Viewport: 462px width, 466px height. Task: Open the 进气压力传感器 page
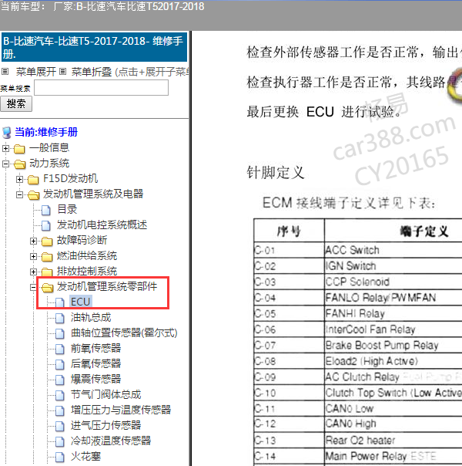tap(105, 426)
